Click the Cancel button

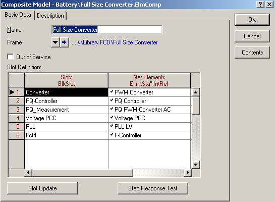click(x=252, y=36)
